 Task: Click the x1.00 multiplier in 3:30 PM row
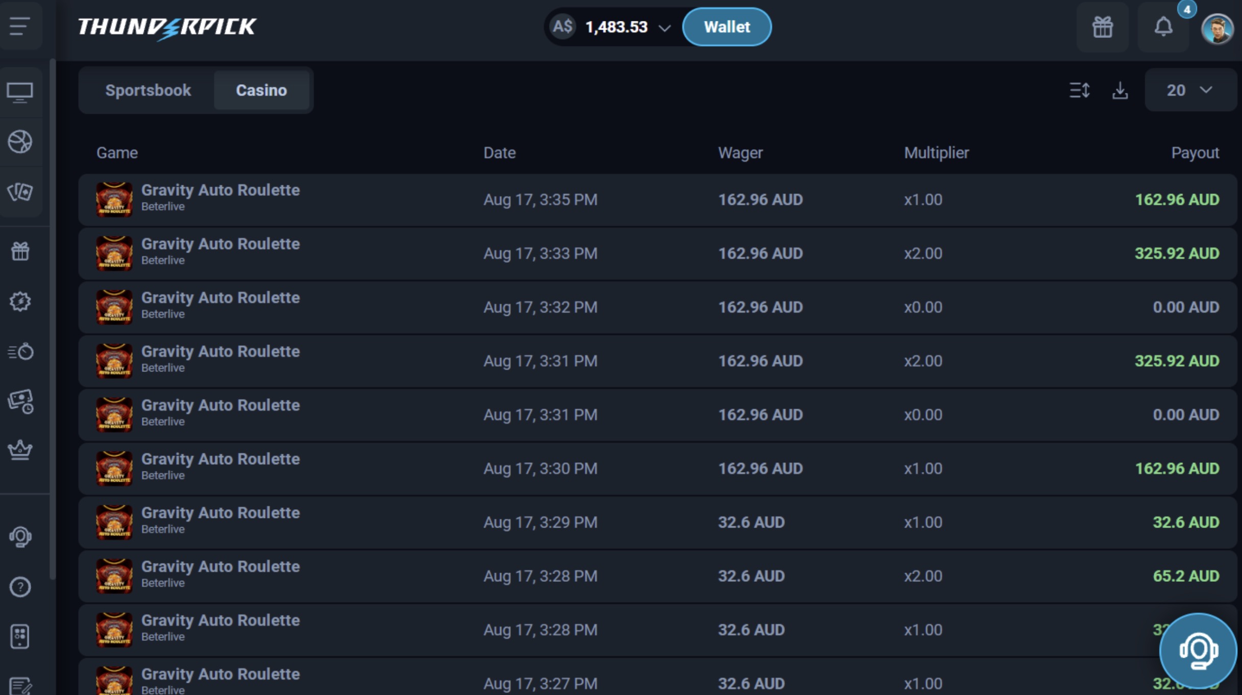(x=923, y=468)
